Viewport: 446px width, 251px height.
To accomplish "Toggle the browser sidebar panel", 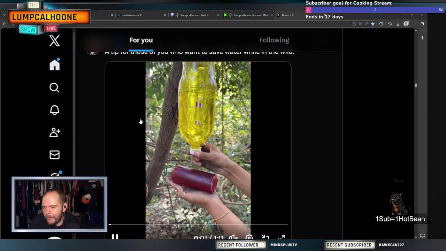I will (422, 24).
